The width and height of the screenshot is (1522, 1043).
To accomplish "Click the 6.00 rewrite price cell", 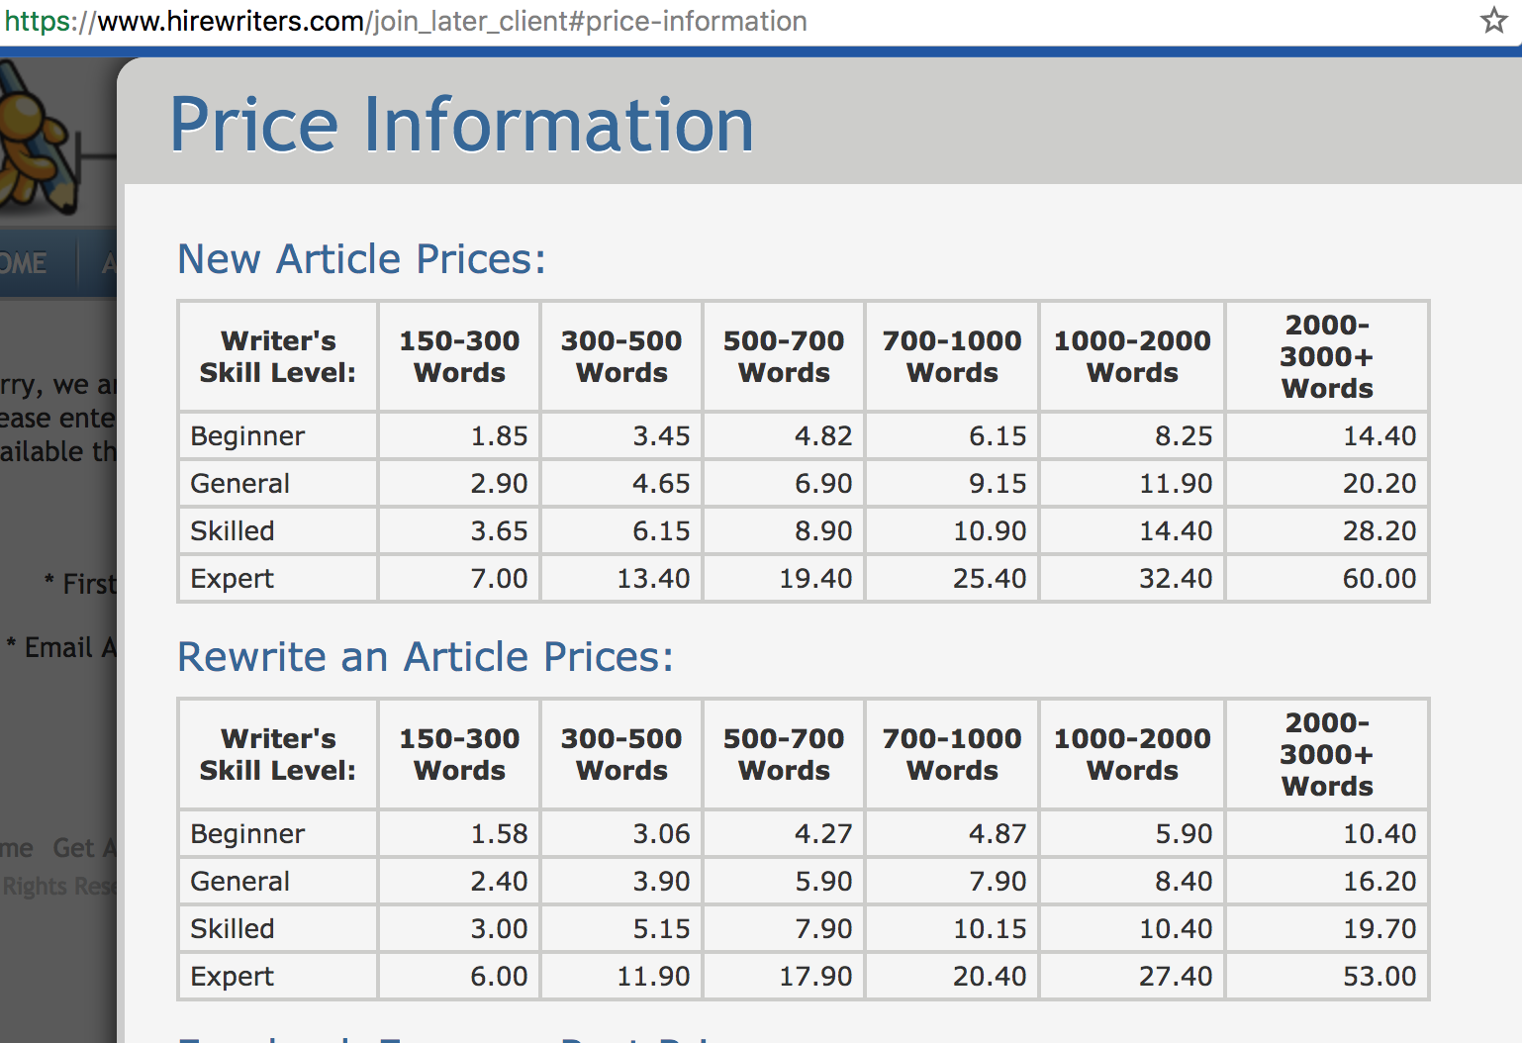I will (459, 976).
